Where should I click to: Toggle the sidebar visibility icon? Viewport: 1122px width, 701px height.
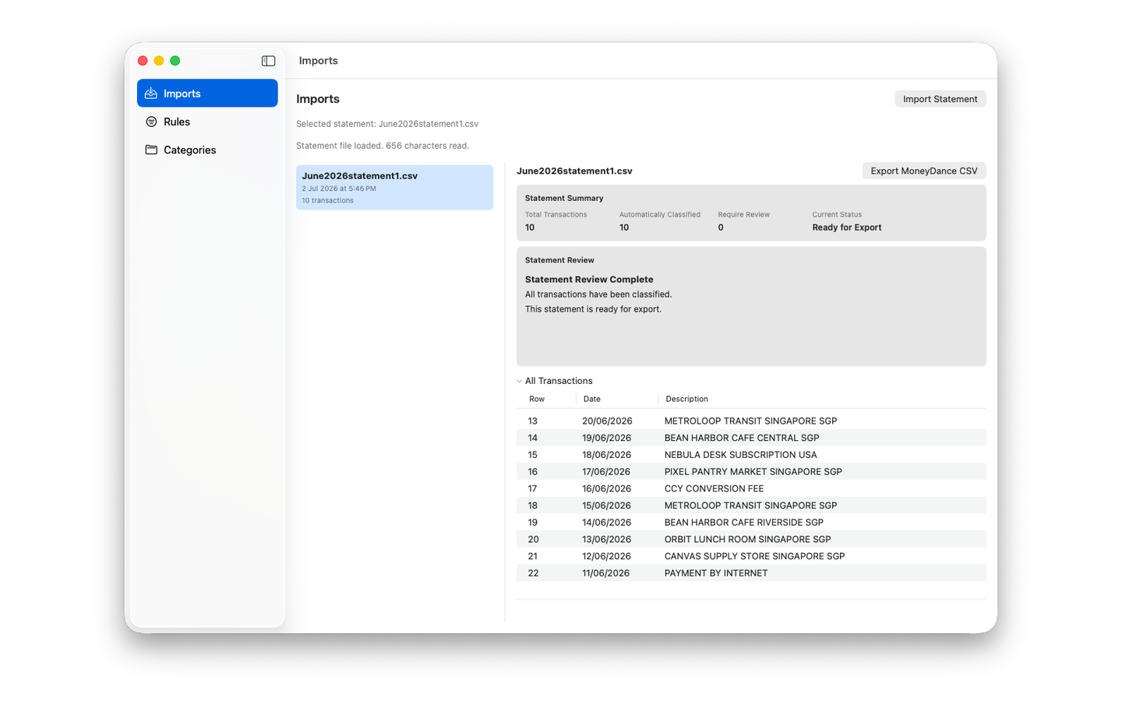(x=268, y=61)
